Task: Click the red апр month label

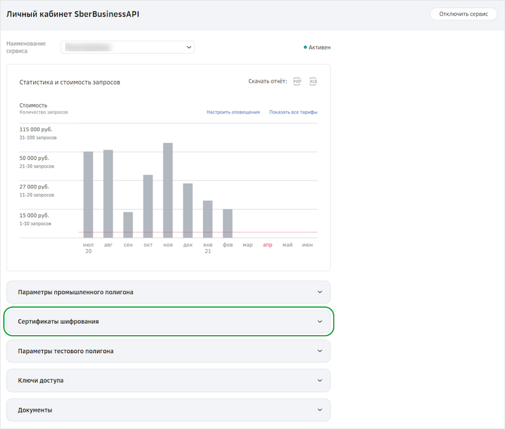Action: 268,245
